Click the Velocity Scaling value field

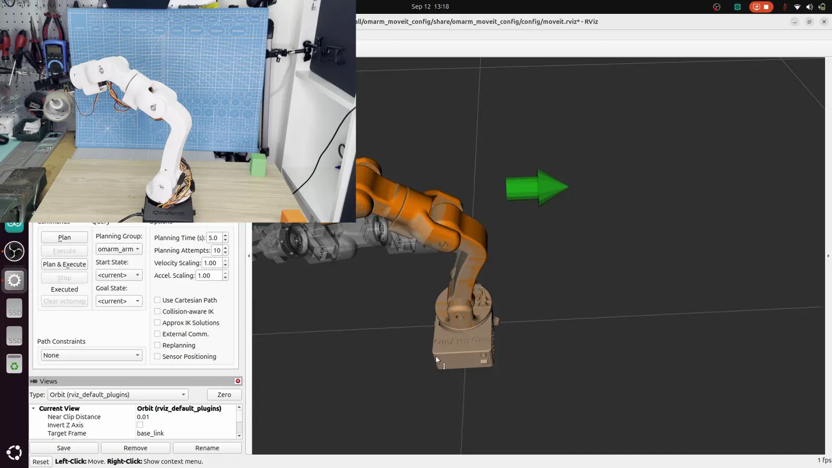tap(212, 263)
